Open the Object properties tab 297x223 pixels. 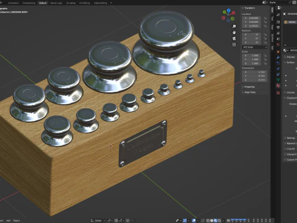(x=278, y=51)
